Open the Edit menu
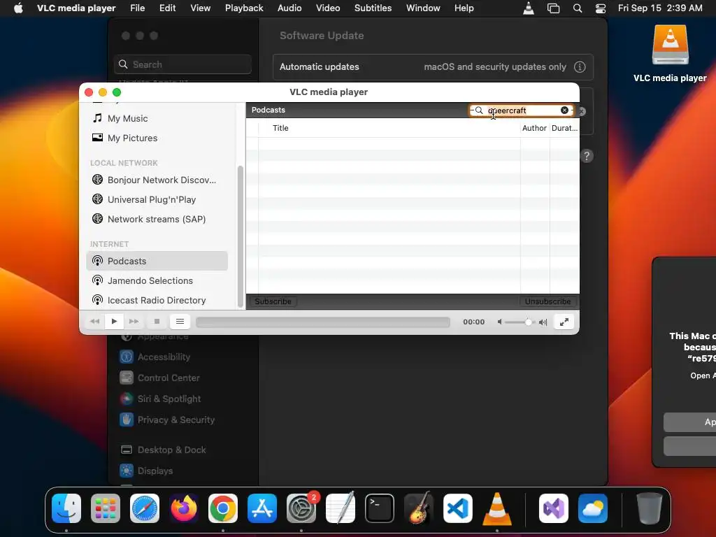The width and height of the screenshot is (716, 537). coord(168,8)
